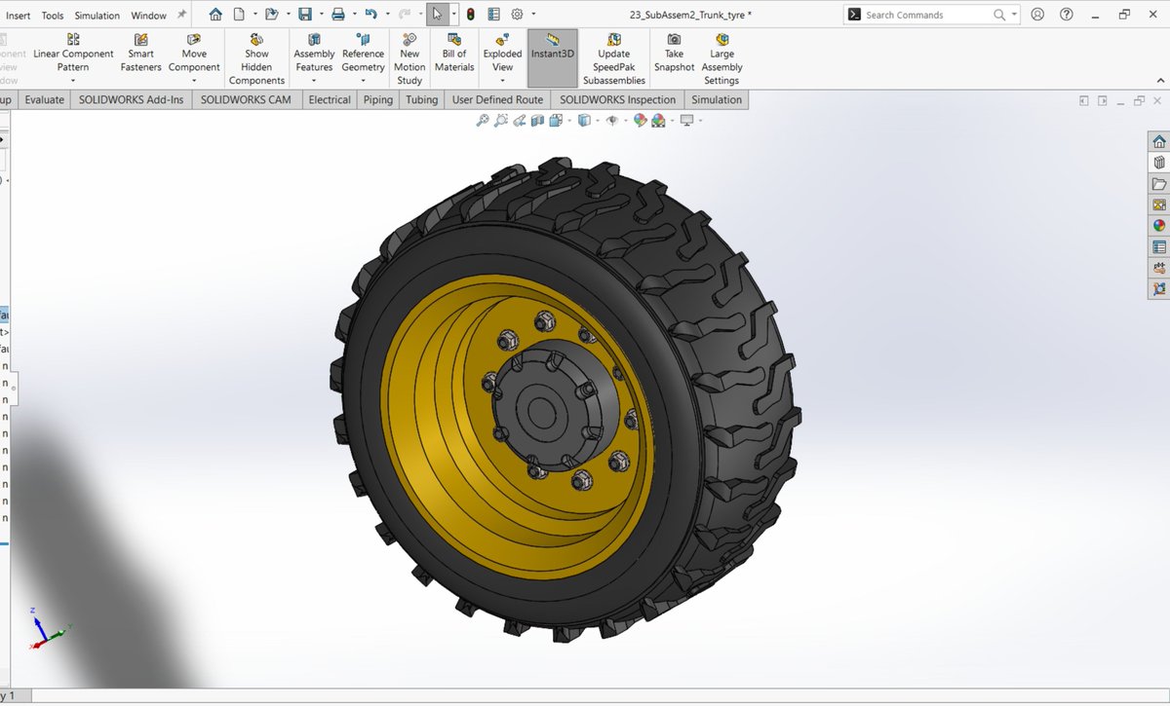Switch to User Defined Route tab

497,99
